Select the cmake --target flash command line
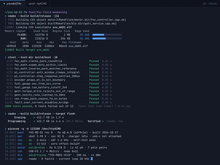Viewport: 220px width, 165px height. point(42,114)
